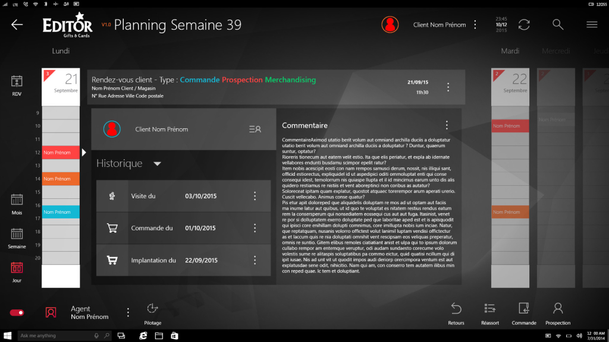The image size is (609, 342).
Task: Open the Commentaire three-dot menu
Action: click(x=447, y=125)
